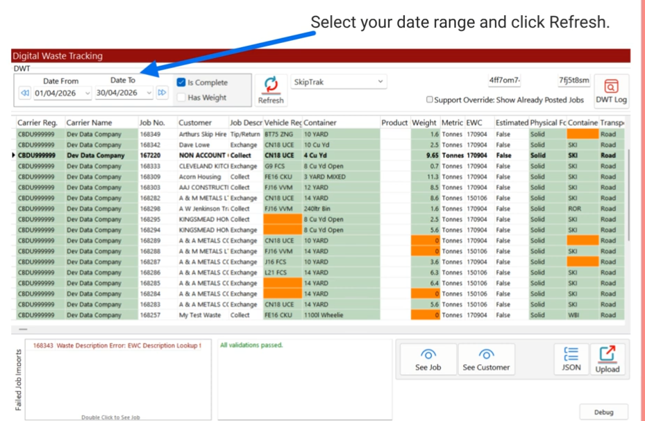The width and height of the screenshot is (645, 421).
Task: Click the 3 YARD MIXED container cell
Action: pyautogui.click(x=341, y=177)
